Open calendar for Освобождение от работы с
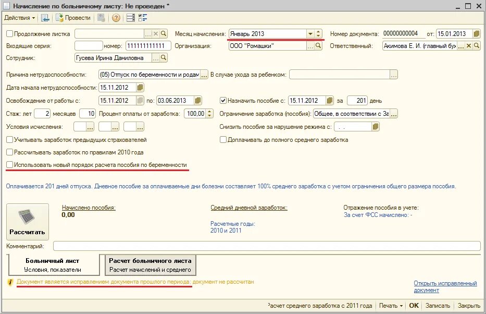Viewport: 486px width, 314px height. click(140, 101)
